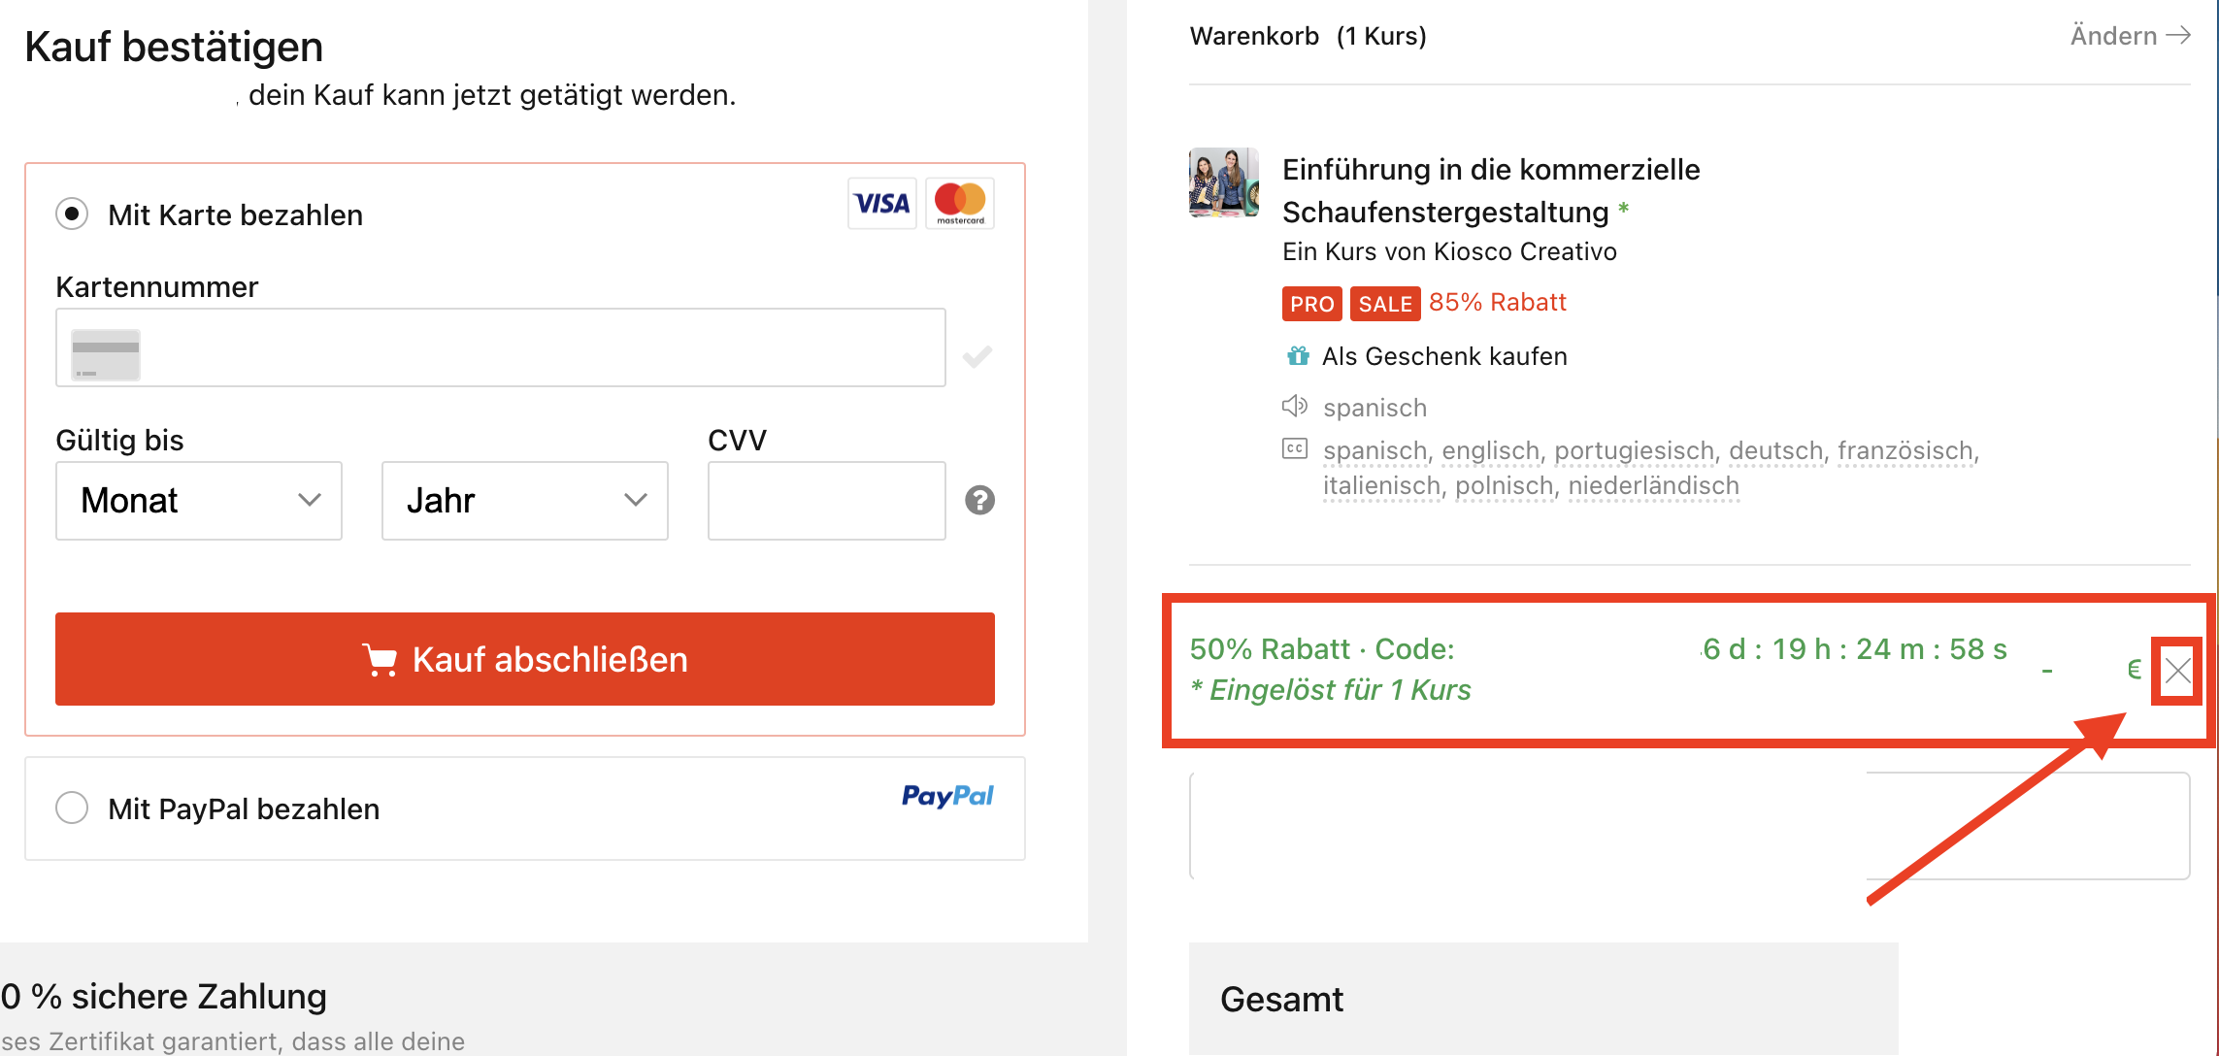
Task: Open the Monat expiry dropdown
Action: [199, 501]
